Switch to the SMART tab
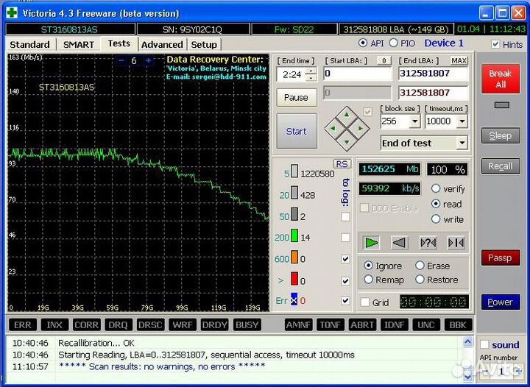This screenshot has height=387, width=530. 78,44
